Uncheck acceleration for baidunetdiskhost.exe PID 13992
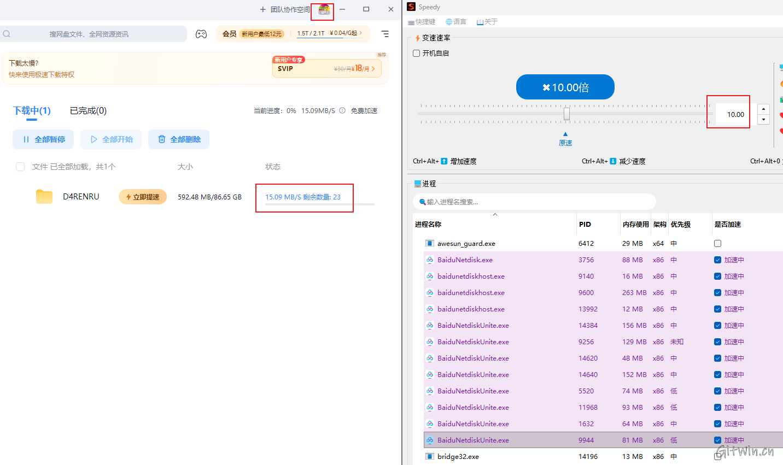 [x=717, y=309]
